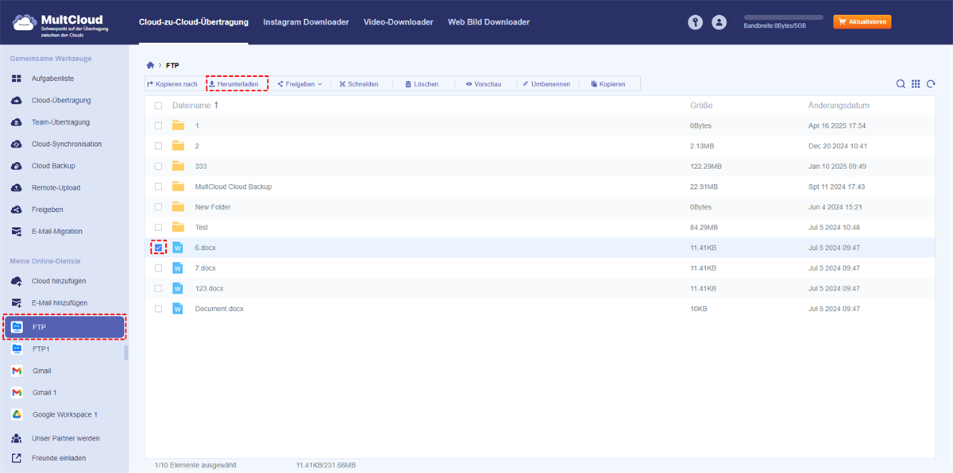Toggle the select-all checkbox in header
Image resolution: width=953 pixels, height=473 pixels.
click(159, 106)
